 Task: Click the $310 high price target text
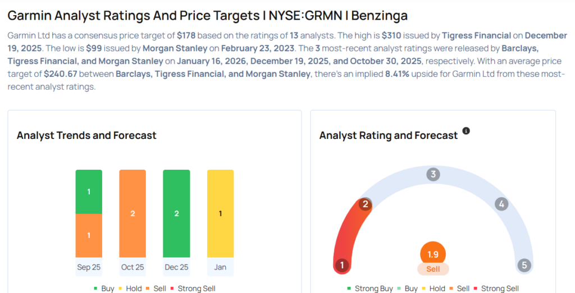tap(393, 35)
